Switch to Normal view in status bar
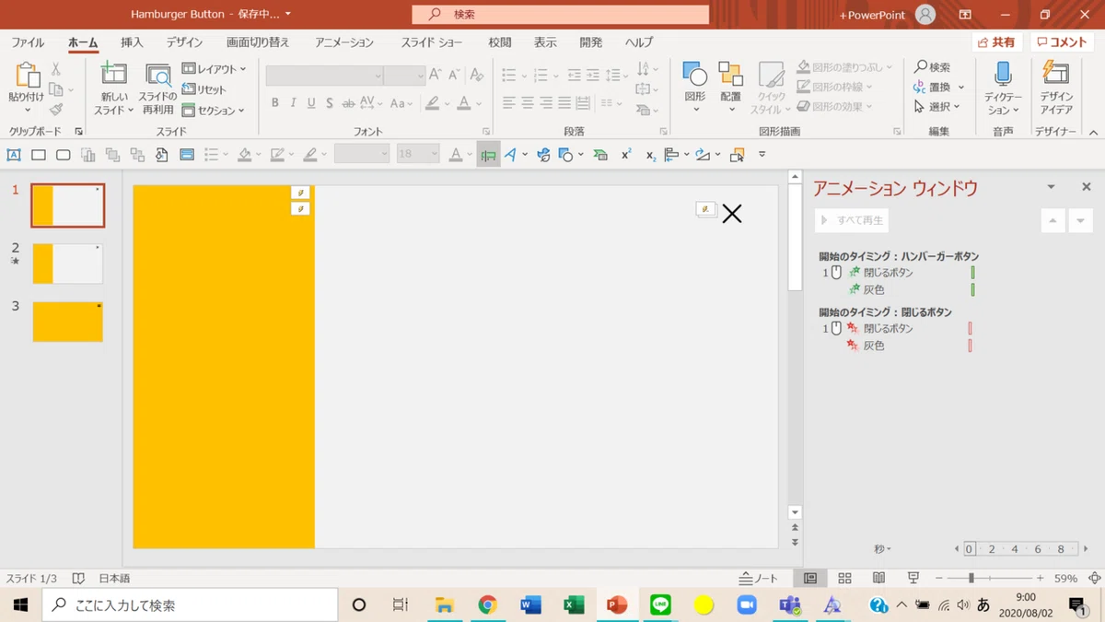Viewport: 1105px width, 622px height. [x=810, y=578]
